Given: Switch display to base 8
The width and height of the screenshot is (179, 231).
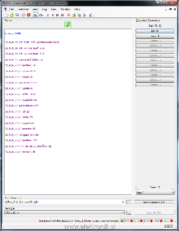Looking at the screenshot, I should tap(53, 15).
